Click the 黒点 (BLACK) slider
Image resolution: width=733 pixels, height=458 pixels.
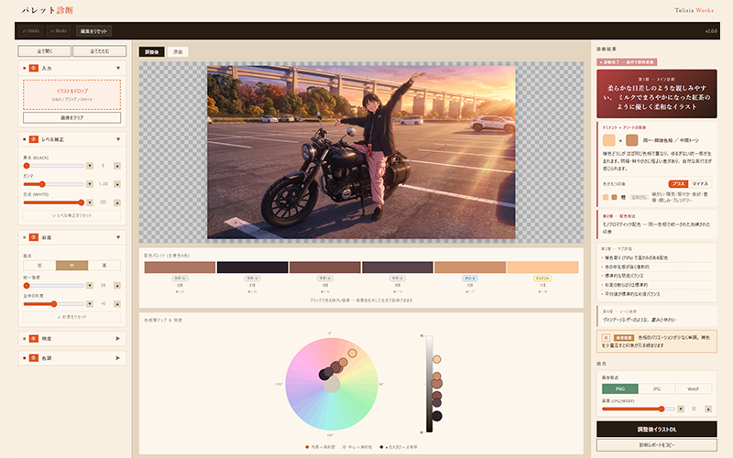coord(54,166)
